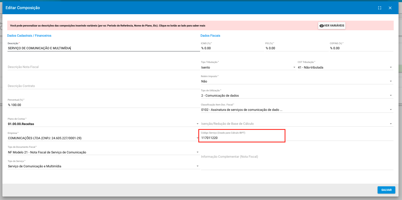The width and height of the screenshot is (402, 200).
Task: Click the PIS (%) field
Action: tap(297, 48)
